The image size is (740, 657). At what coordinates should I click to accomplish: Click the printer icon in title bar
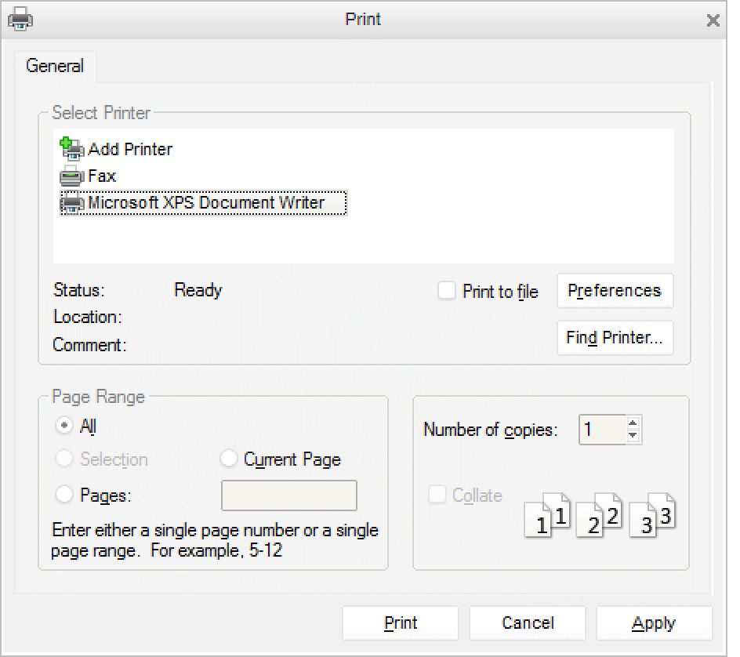click(x=20, y=19)
